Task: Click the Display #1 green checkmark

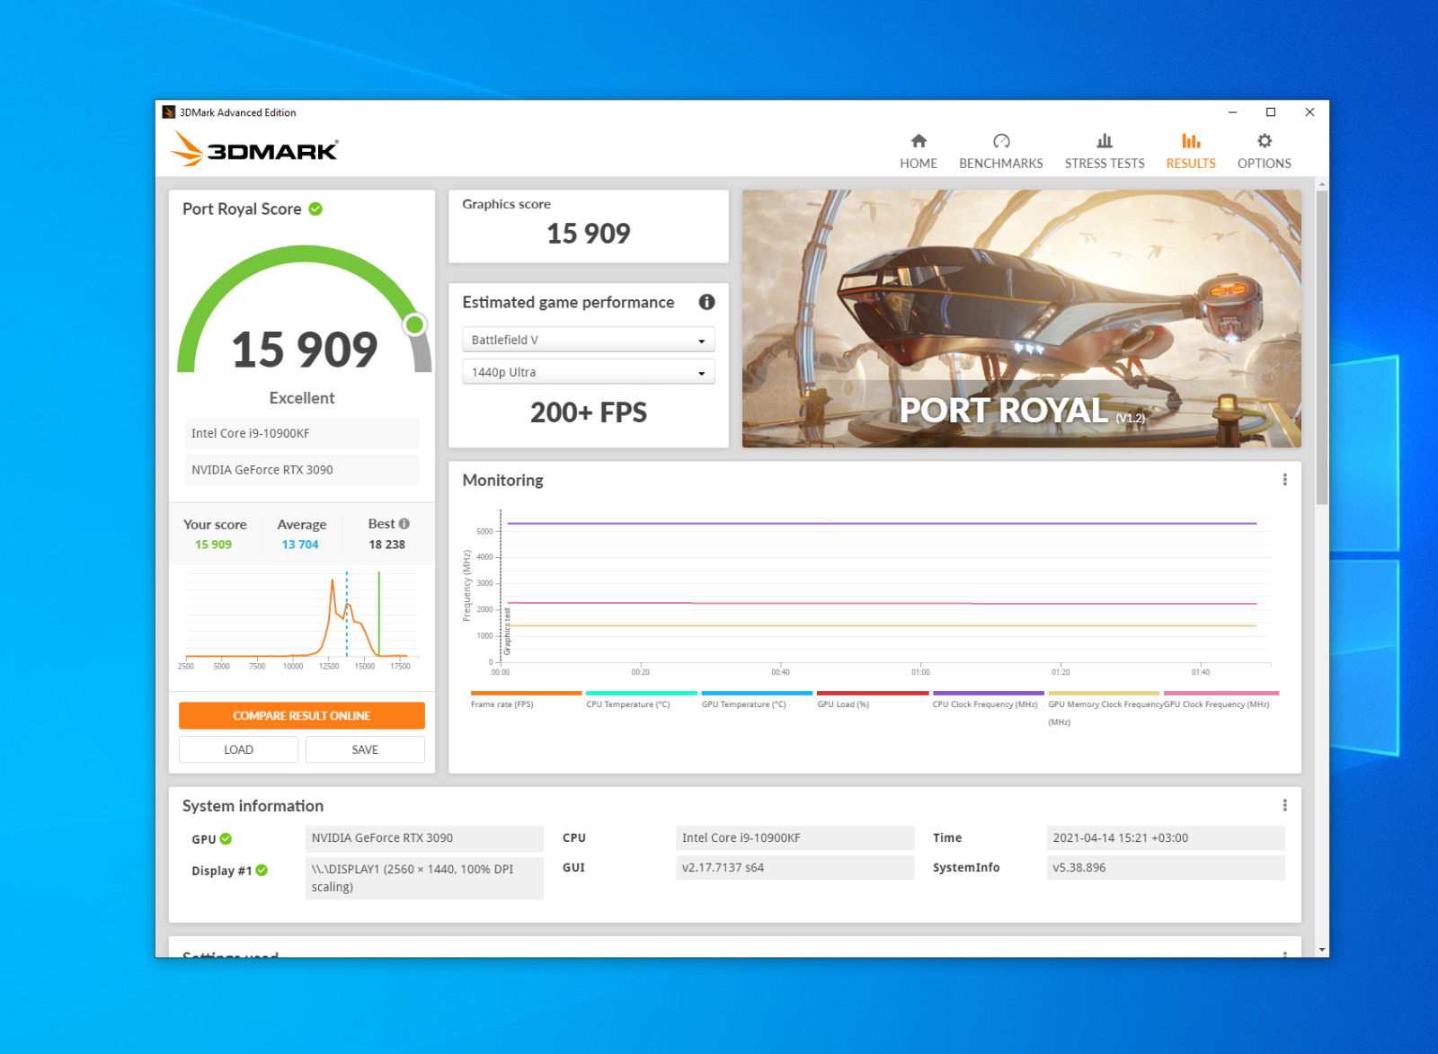Action: (x=262, y=870)
